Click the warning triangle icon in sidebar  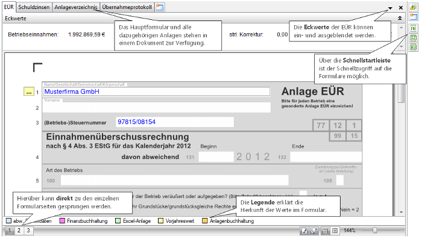(413, 7)
